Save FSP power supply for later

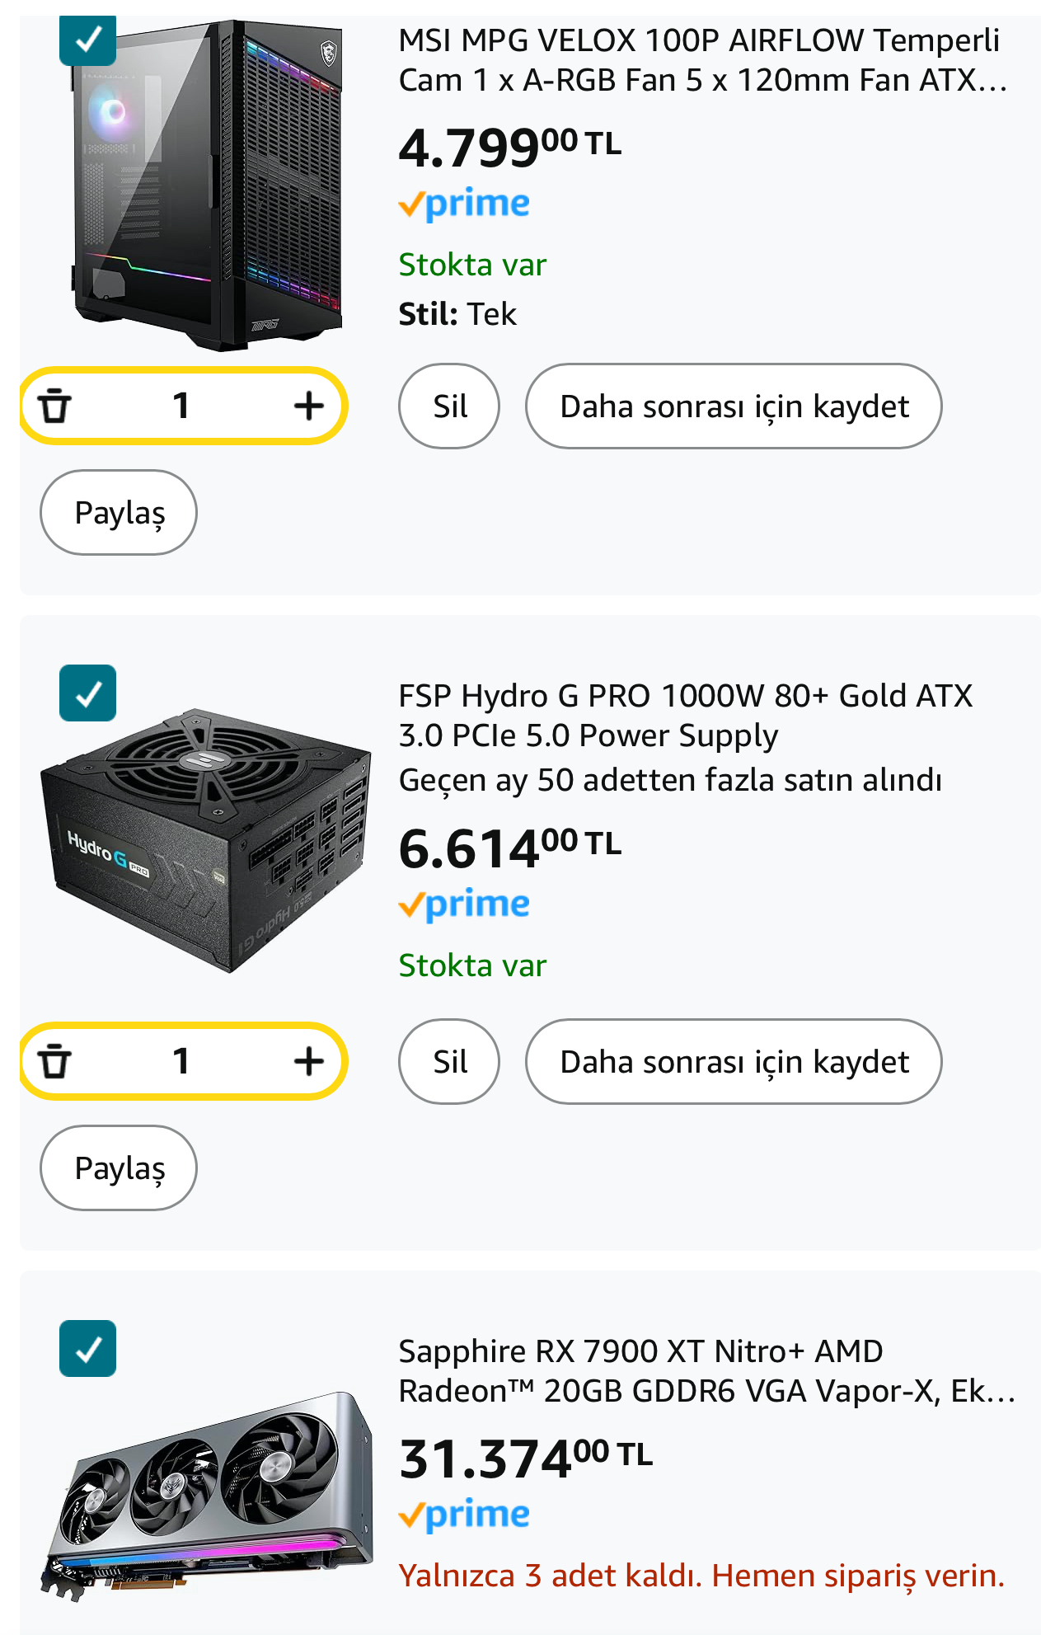(x=734, y=1062)
